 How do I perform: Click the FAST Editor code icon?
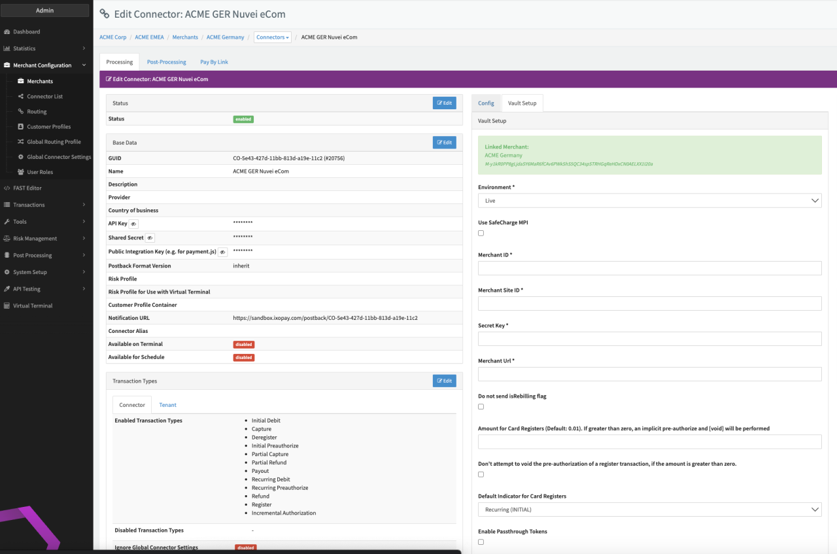[x=7, y=188]
